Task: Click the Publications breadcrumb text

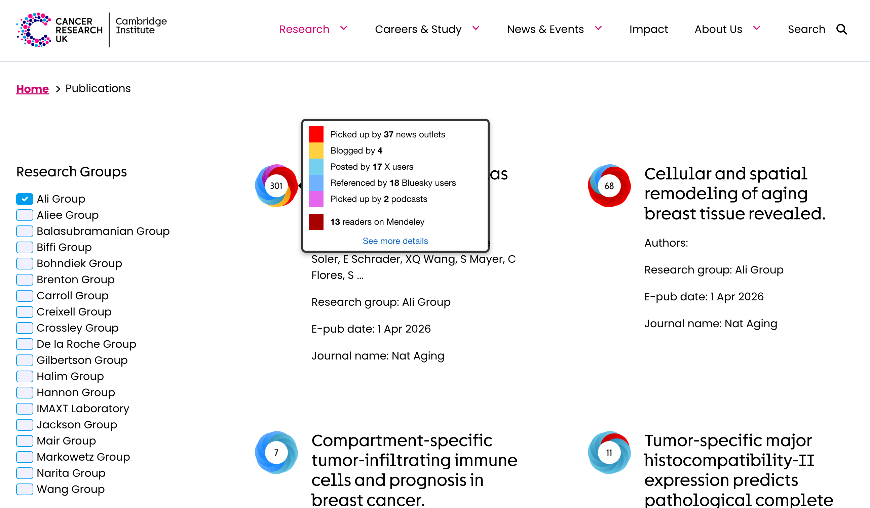Action: click(98, 89)
